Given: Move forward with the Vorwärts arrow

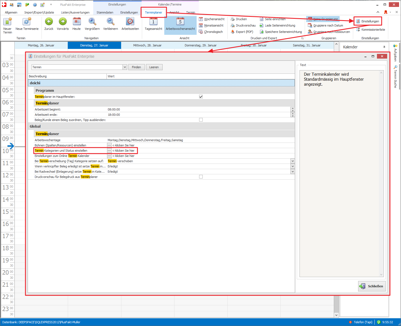Looking at the screenshot, I should (63, 24).
